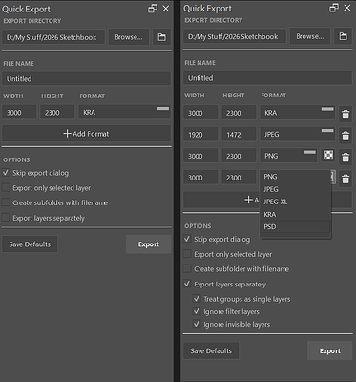Enable Export only selected layer in left panel
This screenshot has height=382, width=356.
coord(6,187)
